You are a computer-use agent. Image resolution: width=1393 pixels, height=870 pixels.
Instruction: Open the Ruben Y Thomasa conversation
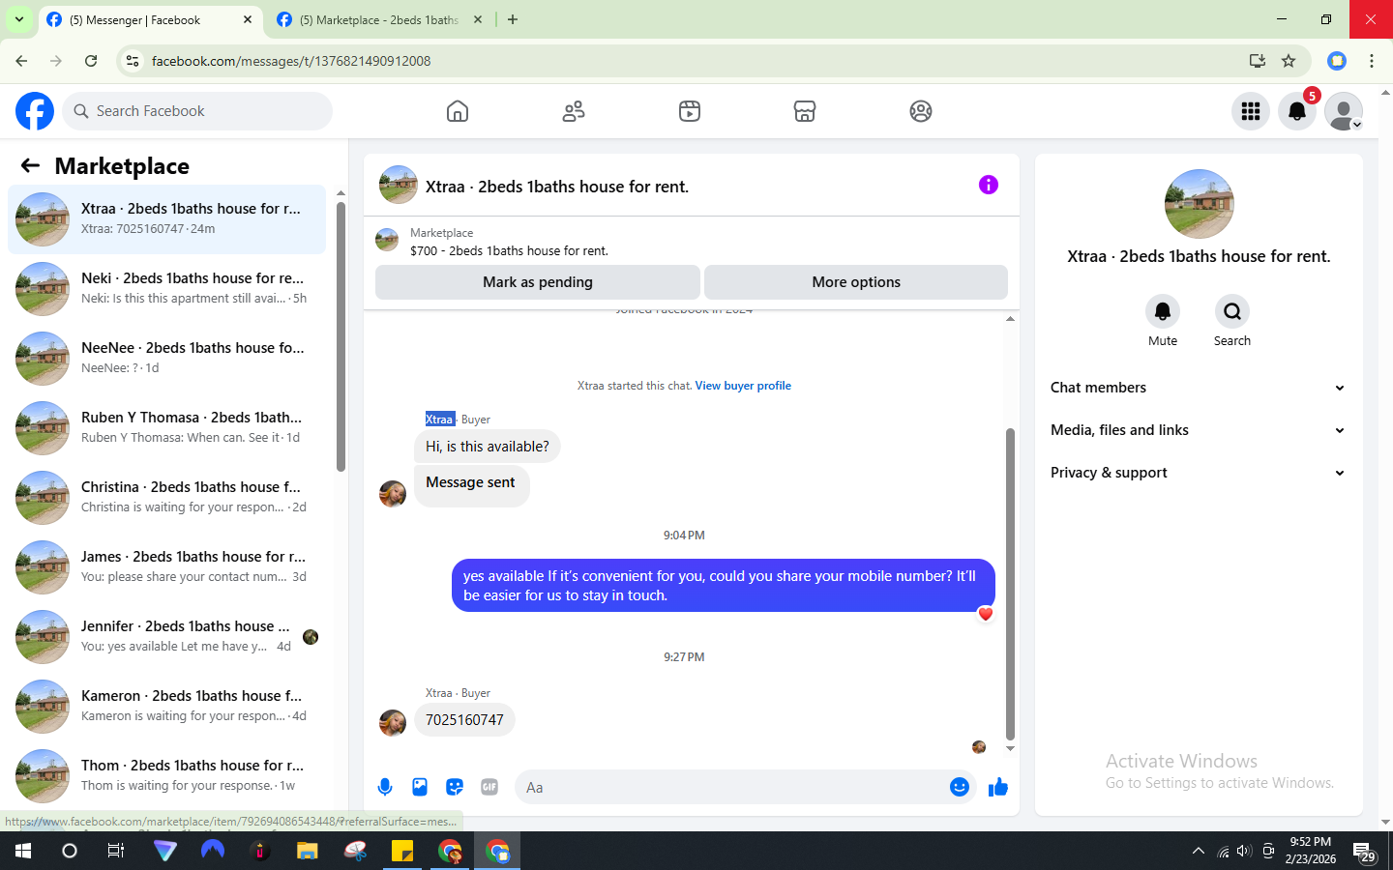click(x=166, y=428)
